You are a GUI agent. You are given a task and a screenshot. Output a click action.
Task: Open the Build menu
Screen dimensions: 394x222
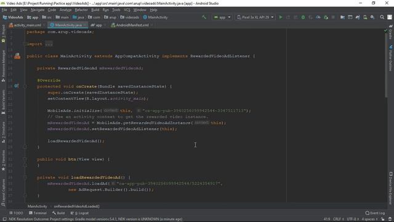tap(95, 10)
